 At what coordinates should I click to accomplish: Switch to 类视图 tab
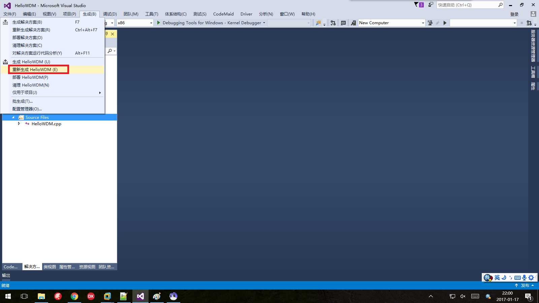50,267
